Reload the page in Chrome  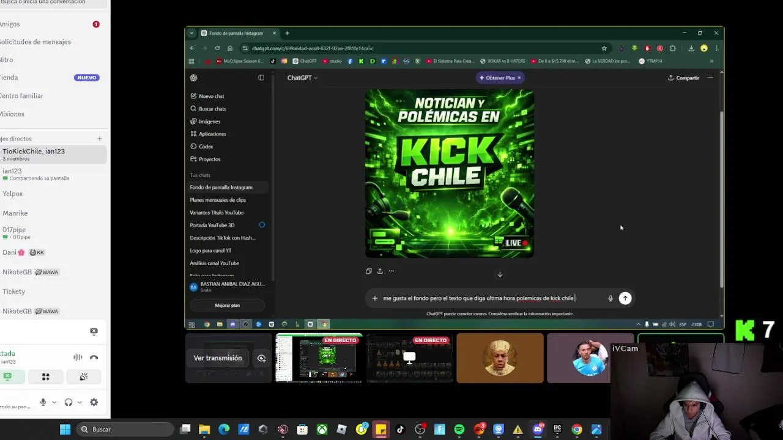pos(217,48)
